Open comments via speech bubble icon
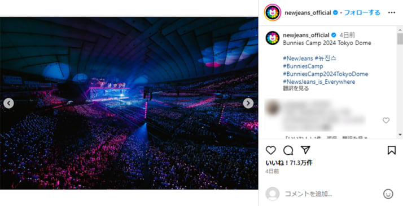This screenshot has height=206, width=403. point(288,150)
